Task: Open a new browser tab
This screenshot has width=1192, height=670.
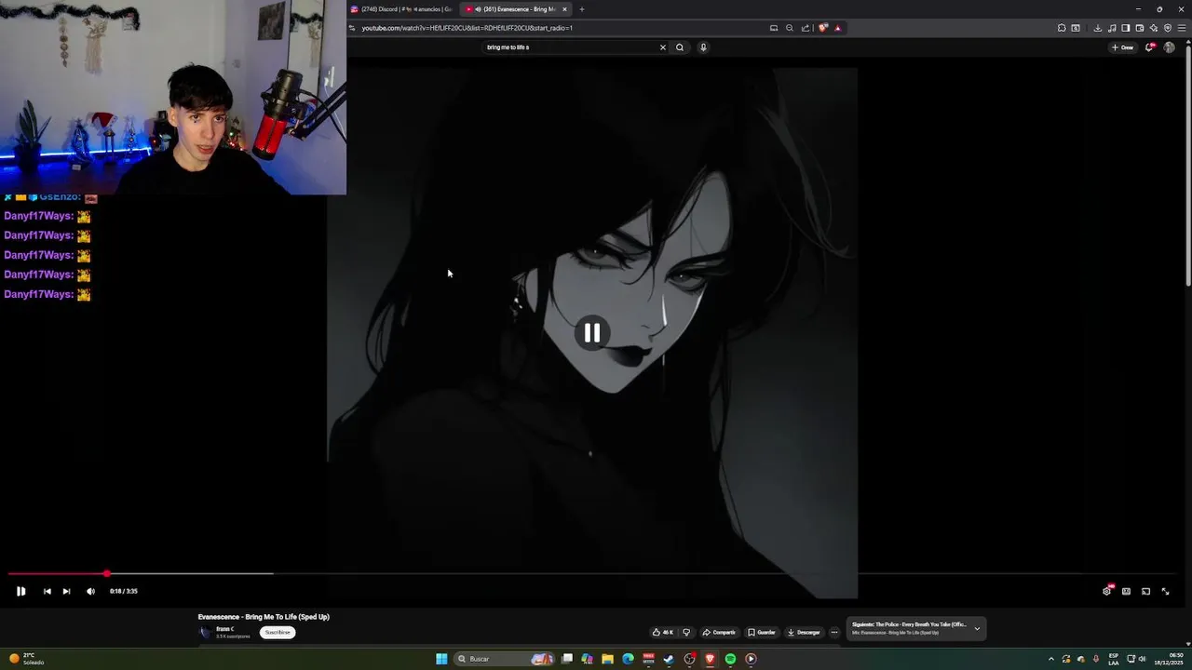Action: [x=582, y=9]
